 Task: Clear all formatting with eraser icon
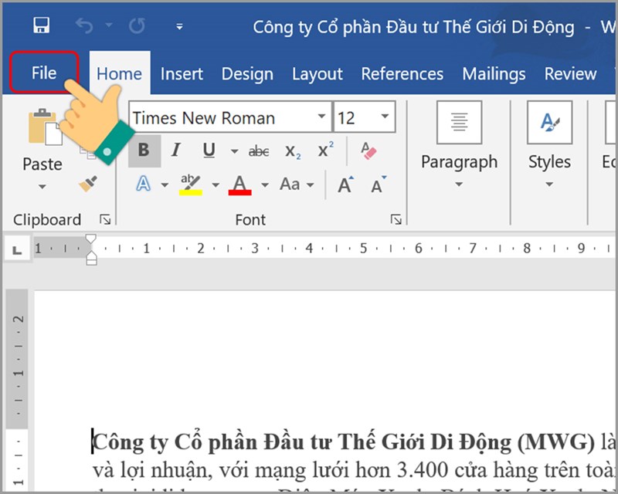click(368, 152)
